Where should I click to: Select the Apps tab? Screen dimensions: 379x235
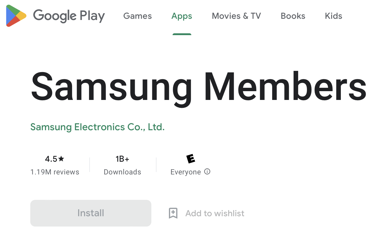(x=182, y=16)
